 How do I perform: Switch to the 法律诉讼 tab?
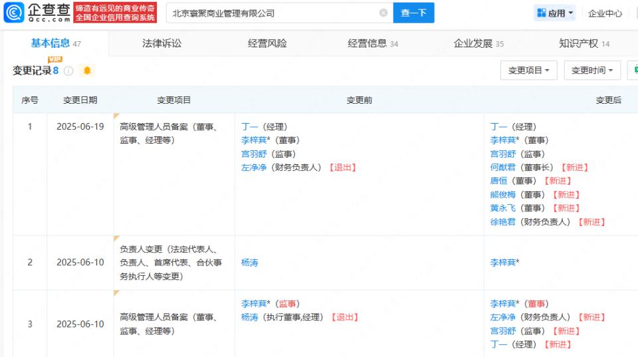click(x=161, y=43)
